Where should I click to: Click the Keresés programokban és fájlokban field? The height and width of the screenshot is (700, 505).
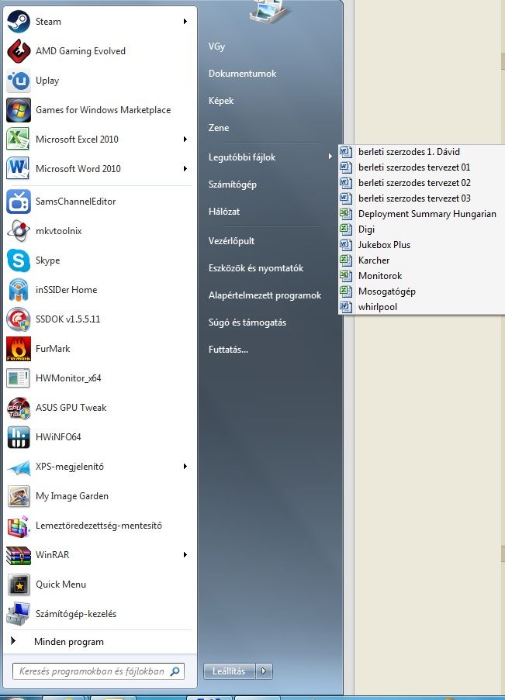point(99,671)
